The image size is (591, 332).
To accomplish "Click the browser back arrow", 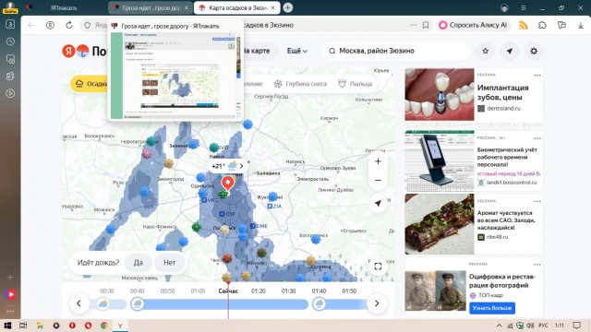I will [x=31, y=25].
